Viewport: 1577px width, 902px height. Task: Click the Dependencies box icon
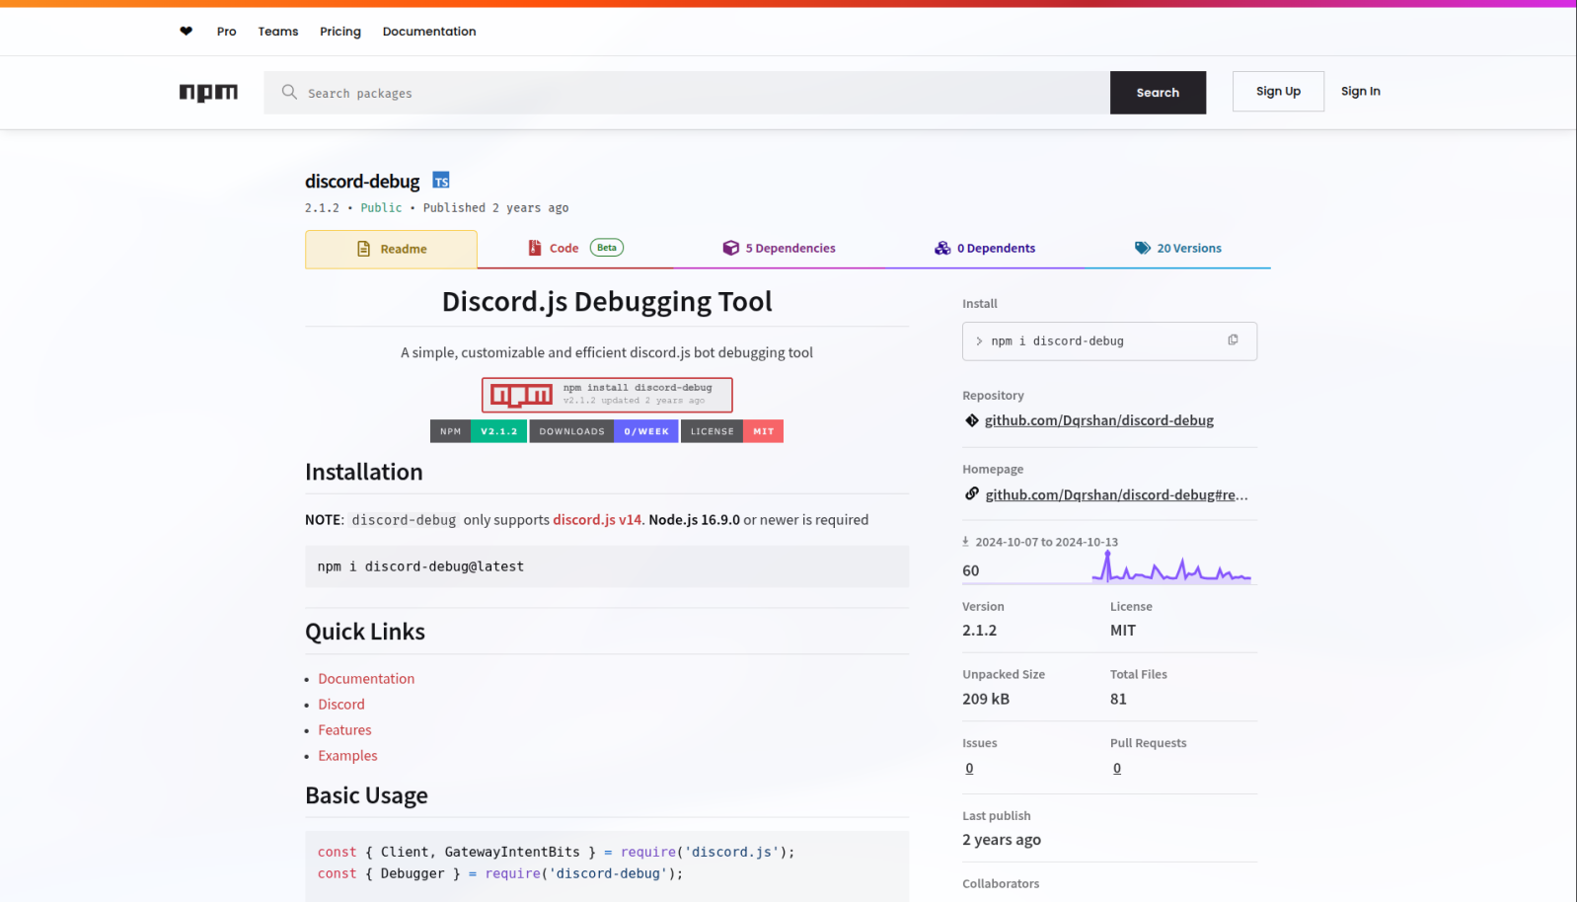click(x=730, y=248)
